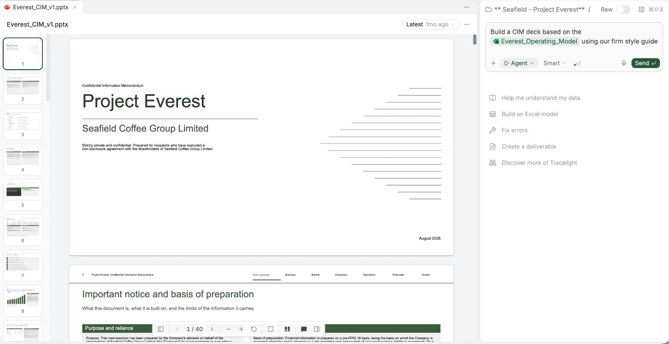The image size is (669, 344).
Task: Open slide 2 thumbnail
Action: [23, 89]
